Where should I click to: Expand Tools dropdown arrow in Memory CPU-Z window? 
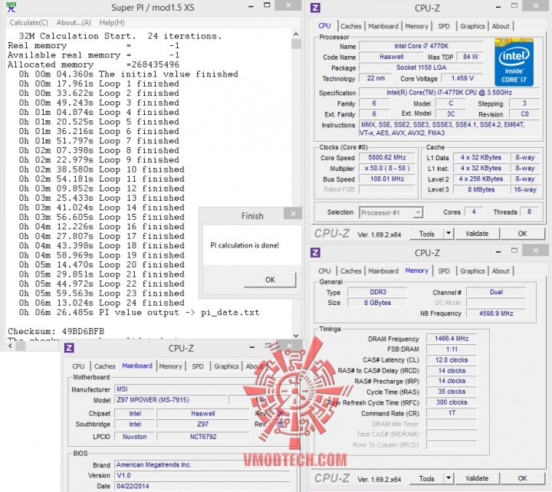tap(449, 478)
